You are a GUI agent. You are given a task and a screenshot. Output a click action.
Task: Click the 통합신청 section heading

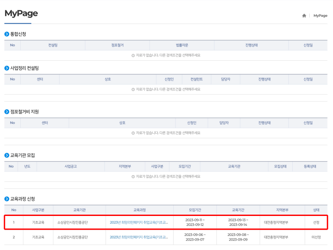coord(19,34)
